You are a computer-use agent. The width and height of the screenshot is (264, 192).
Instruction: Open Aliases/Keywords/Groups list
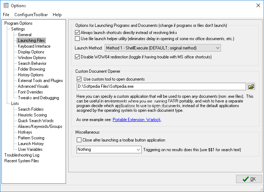tap(40, 126)
